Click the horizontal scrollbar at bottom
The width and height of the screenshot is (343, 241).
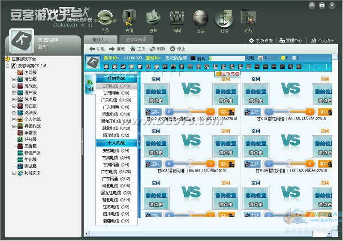(x=206, y=233)
